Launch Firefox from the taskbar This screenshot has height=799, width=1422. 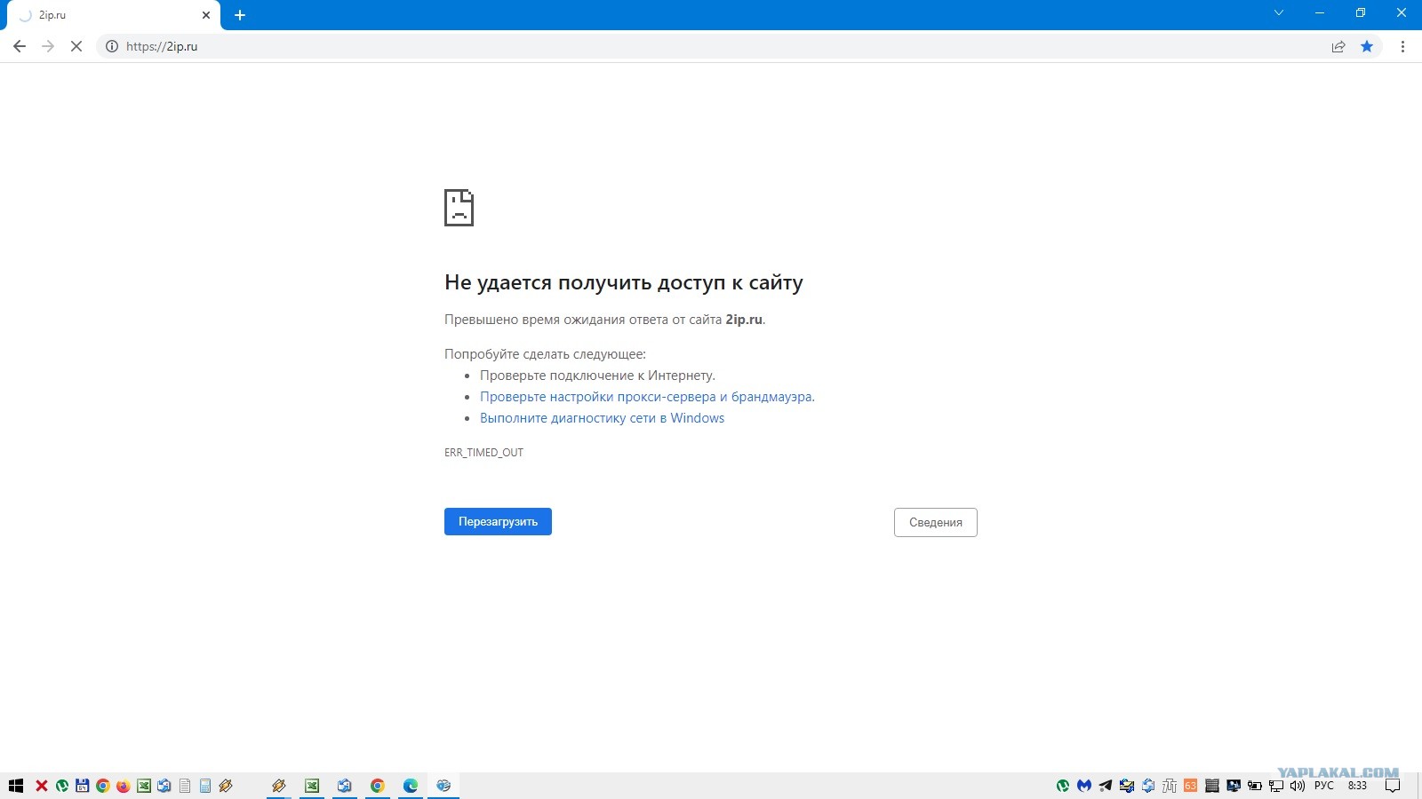(x=123, y=786)
